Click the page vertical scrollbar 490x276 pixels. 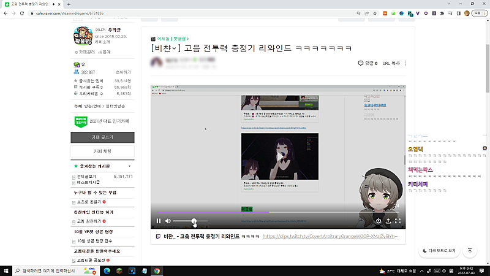(488, 69)
